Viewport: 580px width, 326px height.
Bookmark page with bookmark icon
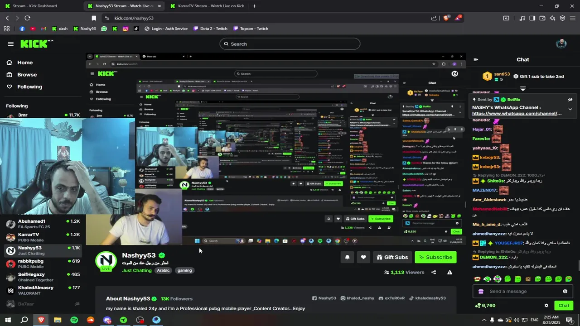point(94,18)
